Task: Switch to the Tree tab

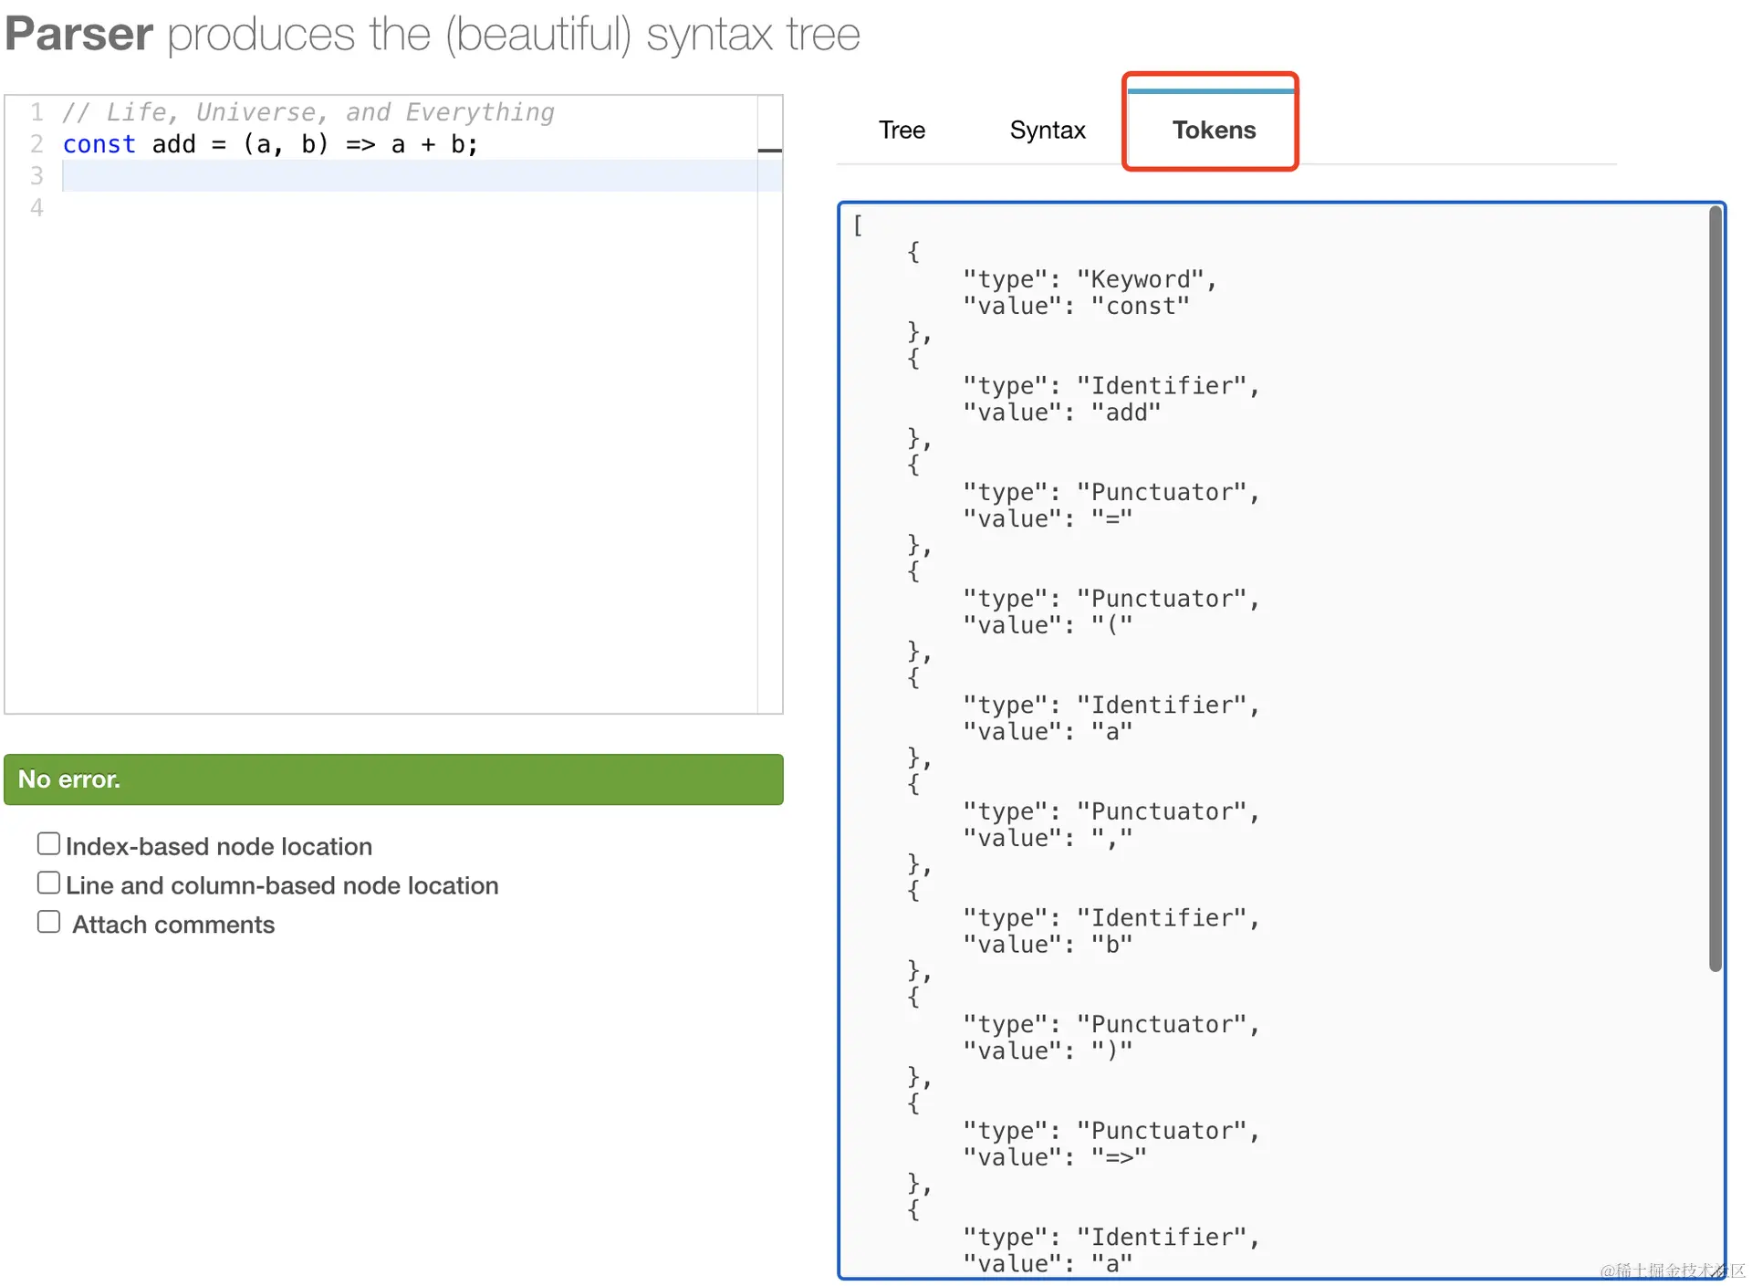Action: click(x=901, y=131)
